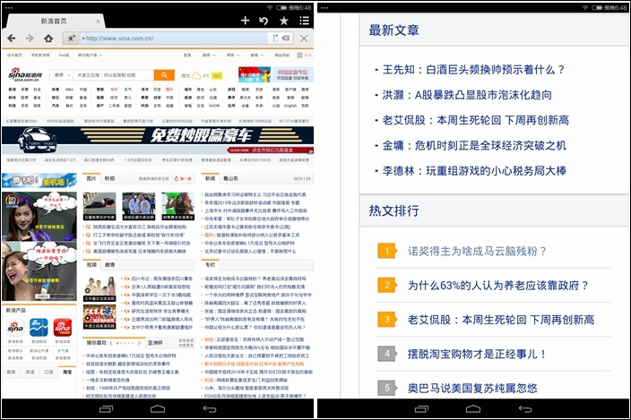Click the Sina logo on the page
631x420 pixels.
25,74
